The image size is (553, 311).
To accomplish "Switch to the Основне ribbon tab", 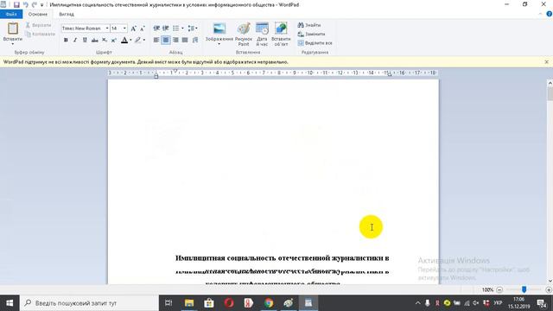I will click(38, 14).
